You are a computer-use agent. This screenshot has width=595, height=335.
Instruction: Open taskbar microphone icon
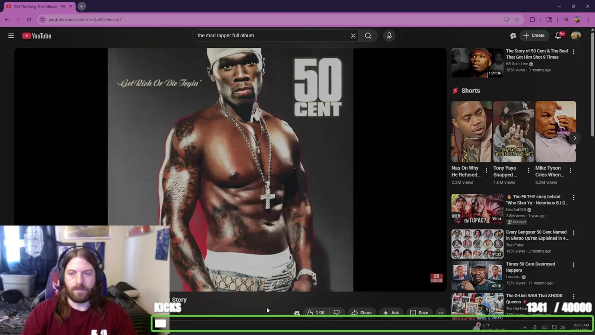coord(535,328)
